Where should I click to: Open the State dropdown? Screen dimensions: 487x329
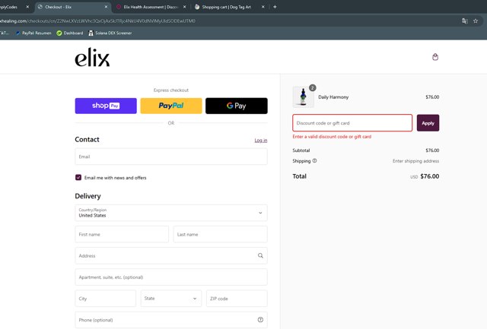pyautogui.click(x=171, y=299)
